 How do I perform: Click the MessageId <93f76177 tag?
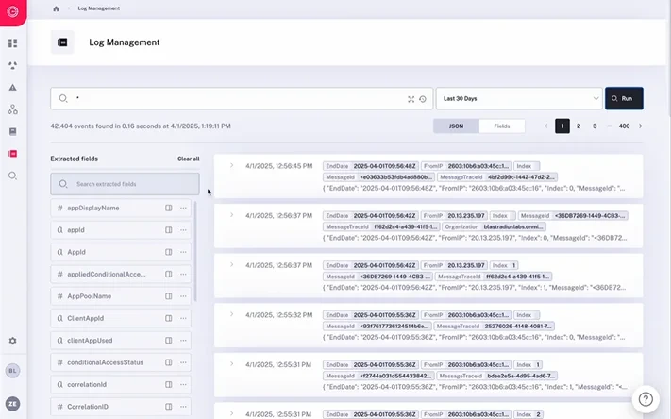[377, 327]
